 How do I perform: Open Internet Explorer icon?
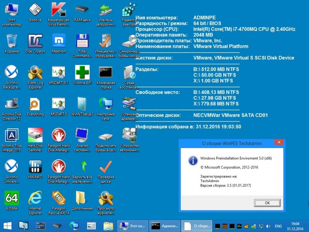tap(35, 203)
